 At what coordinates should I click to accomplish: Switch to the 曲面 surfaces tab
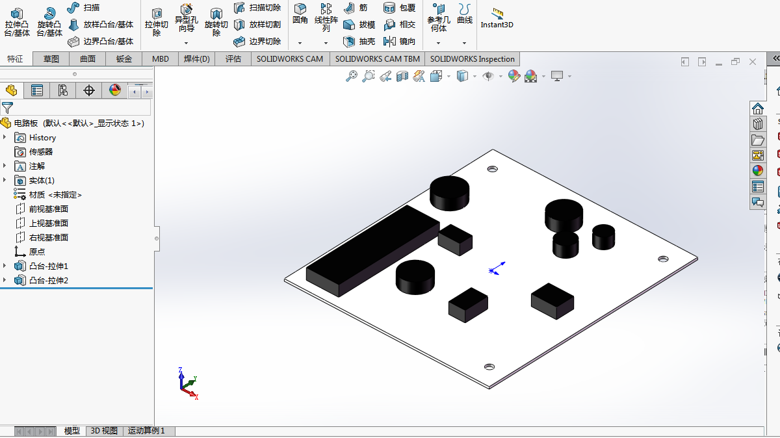point(88,58)
